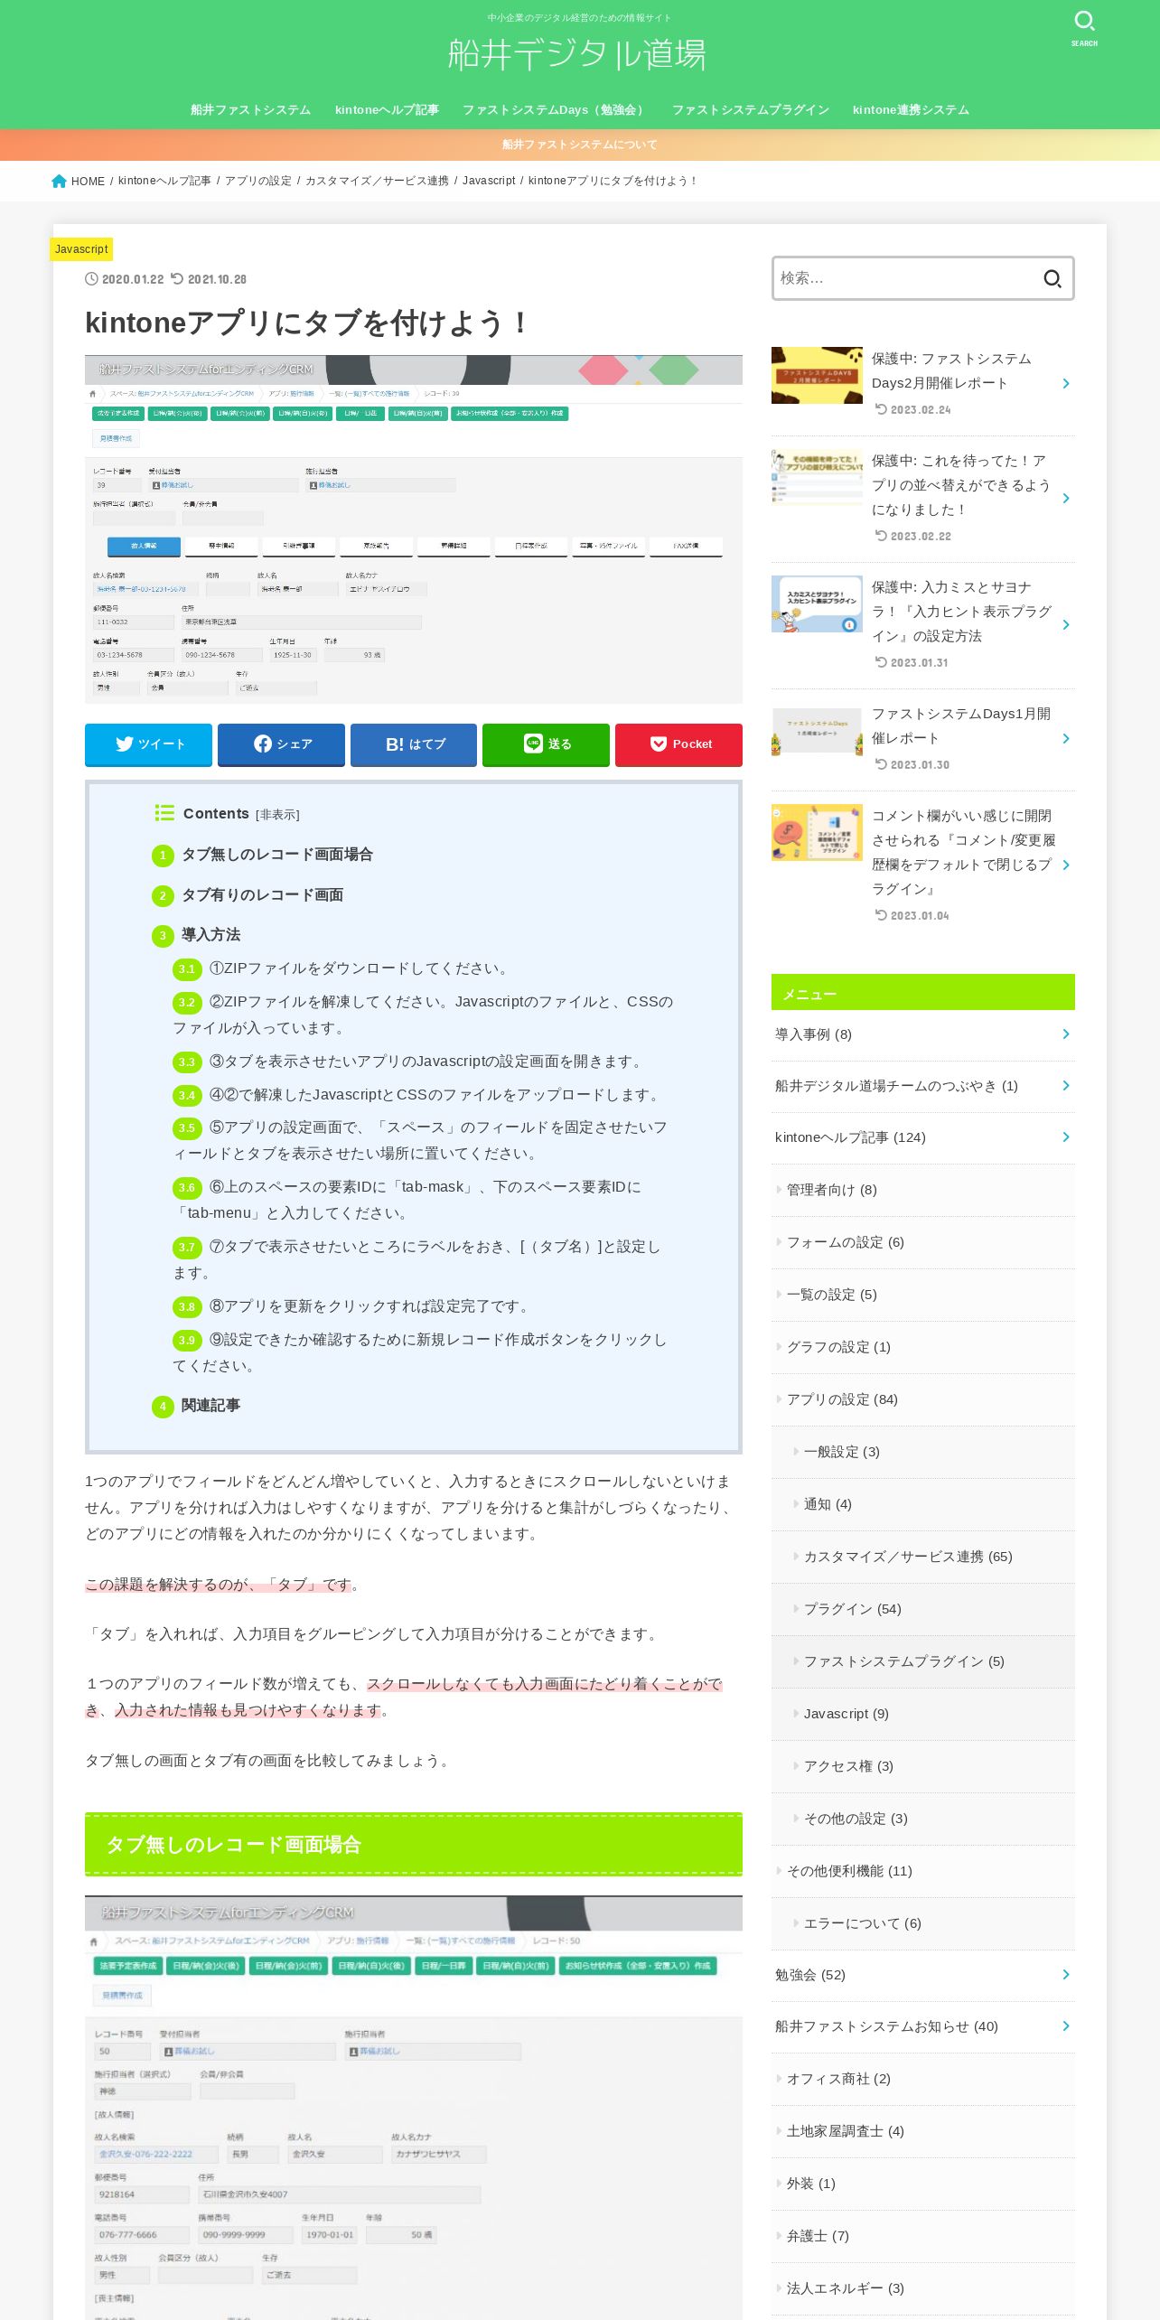Open kintoneヘルプ記事 (124) category chevron
Viewport: 1160px width, 2320px height.
[1066, 1137]
